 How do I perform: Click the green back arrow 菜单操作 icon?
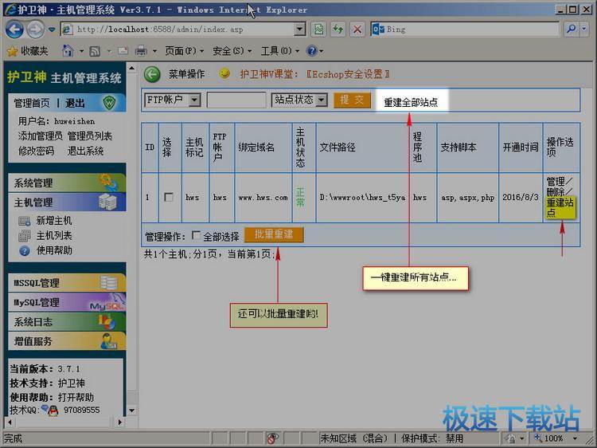tap(152, 74)
